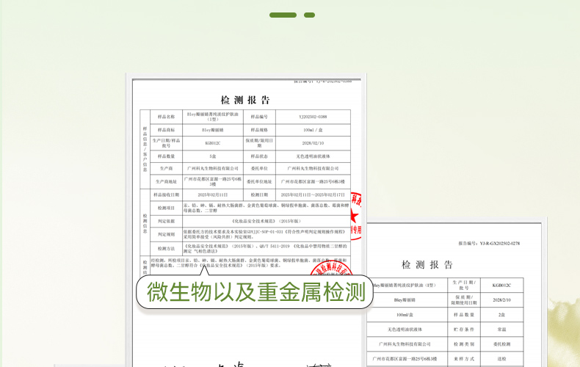Click the vertical 检测信息 header cell
This screenshot has height=367, width=580.
click(145, 222)
